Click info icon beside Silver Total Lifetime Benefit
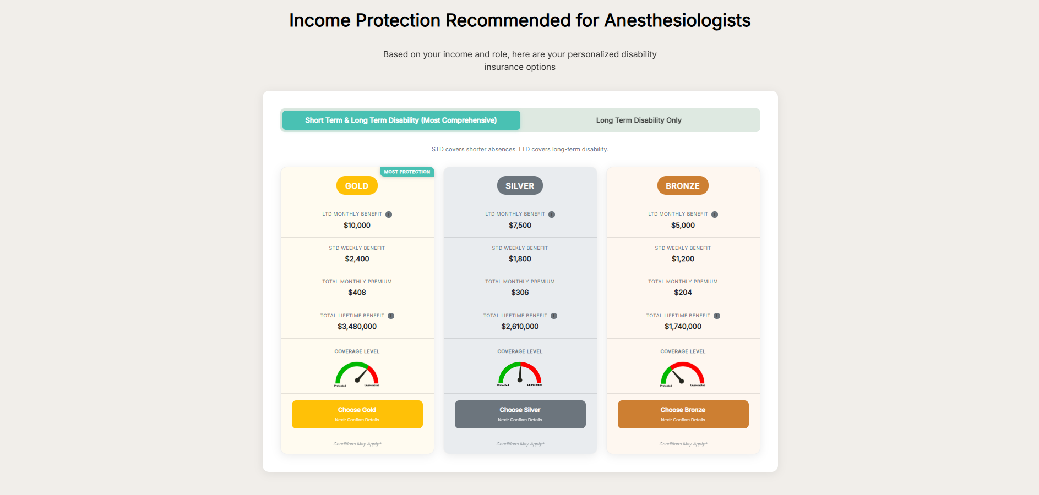The width and height of the screenshot is (1039, 495). (554, 316)
